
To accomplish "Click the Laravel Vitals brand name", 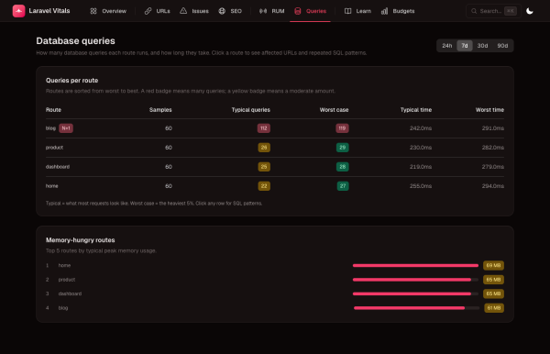I will (x=49, y=11).
